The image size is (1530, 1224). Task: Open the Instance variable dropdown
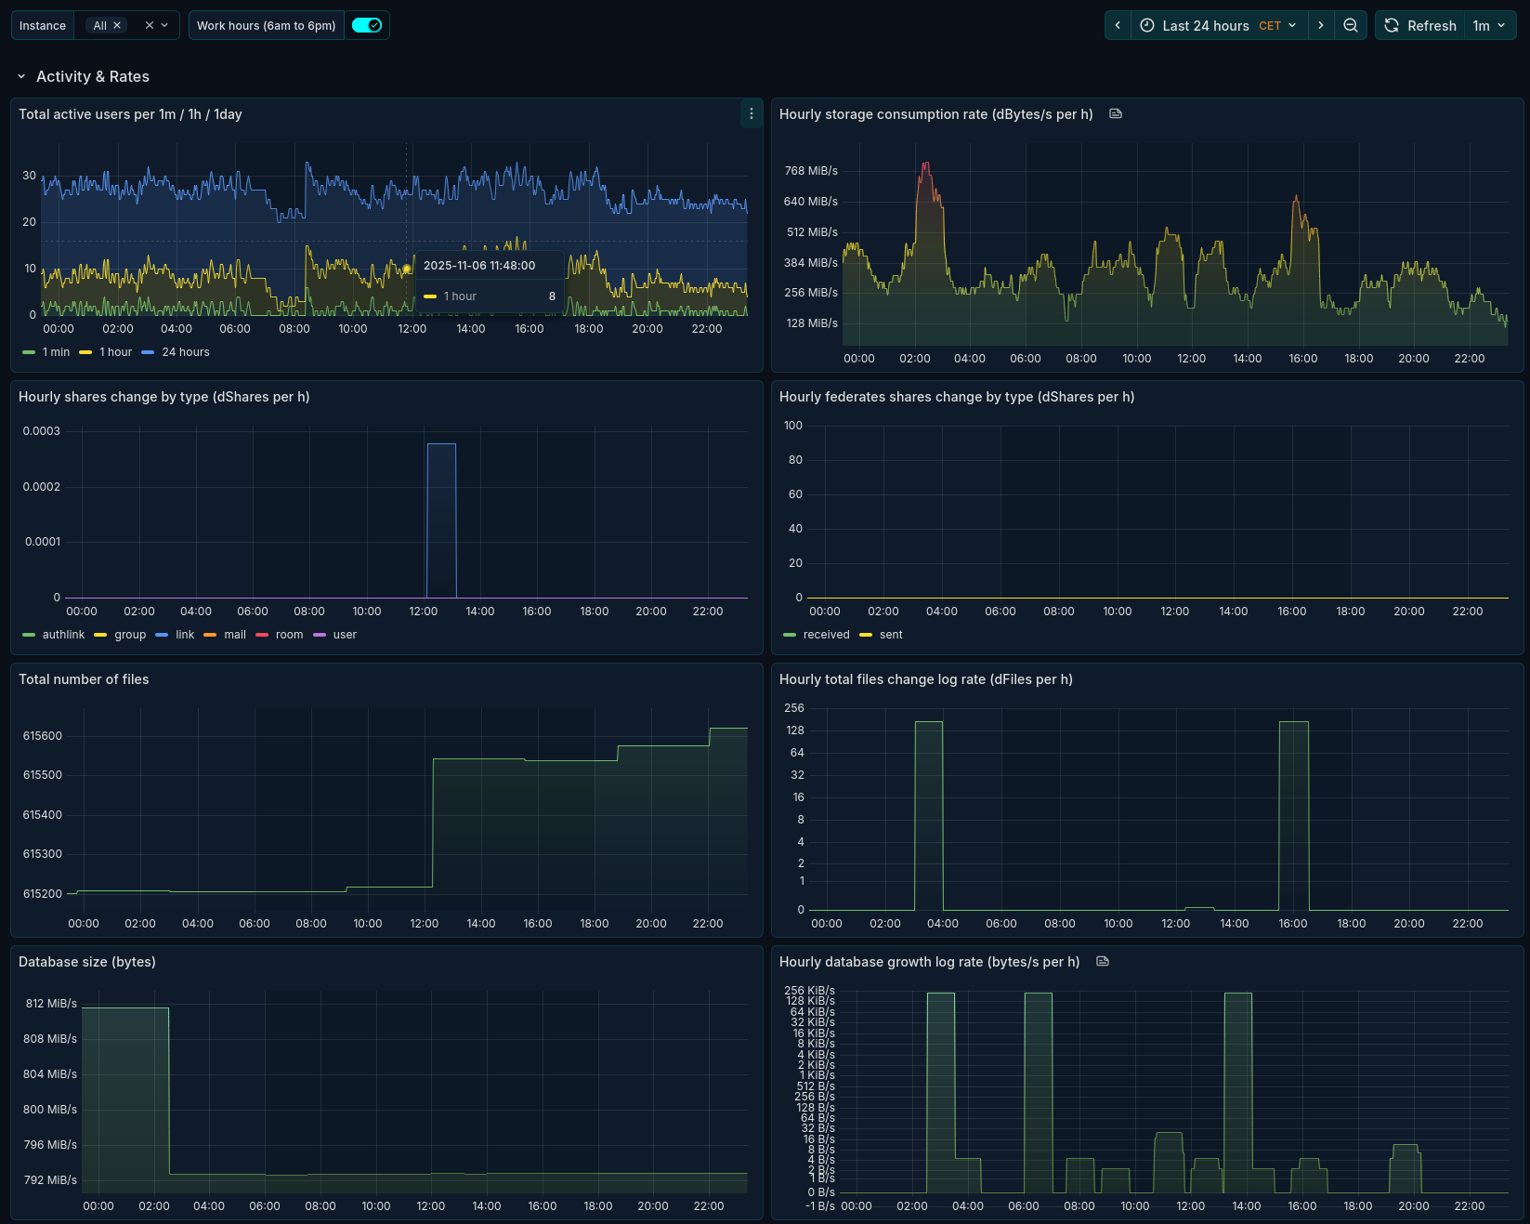[164, 26]
